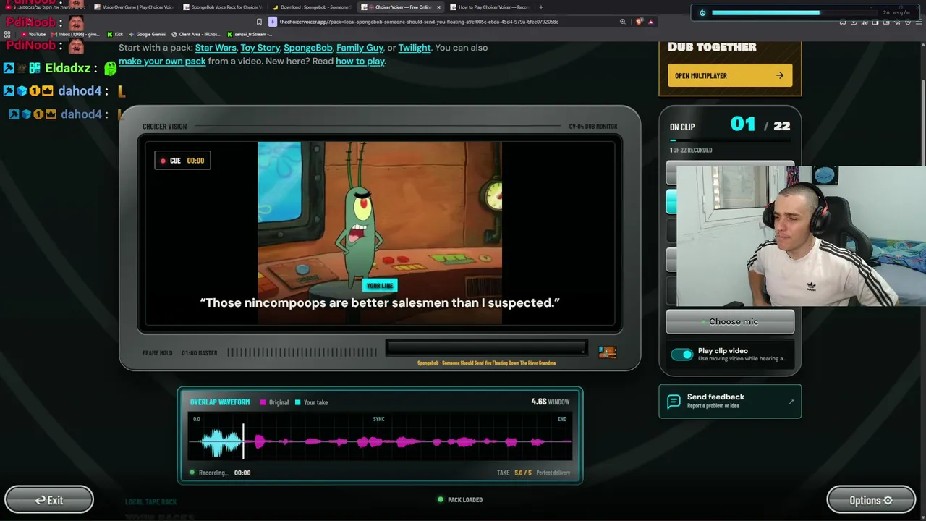This screenshot has height=521, width=926.
Task: Click the white playhead marker in the waveform
Action: coord(244,441)
